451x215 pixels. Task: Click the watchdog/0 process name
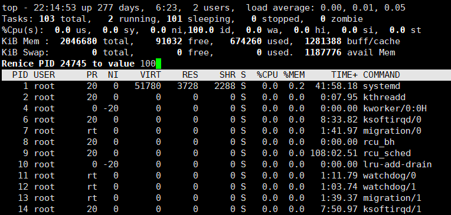[390, 176]
